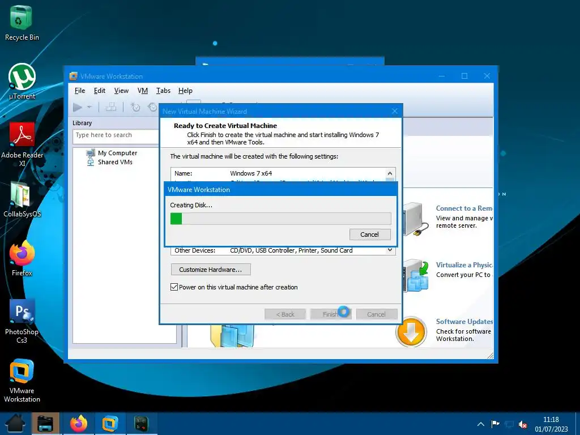The width and height of the screenshot is (580, 435).
Task: Uncheck Power on this virtual machine after creation
Action: click(174, 287)
